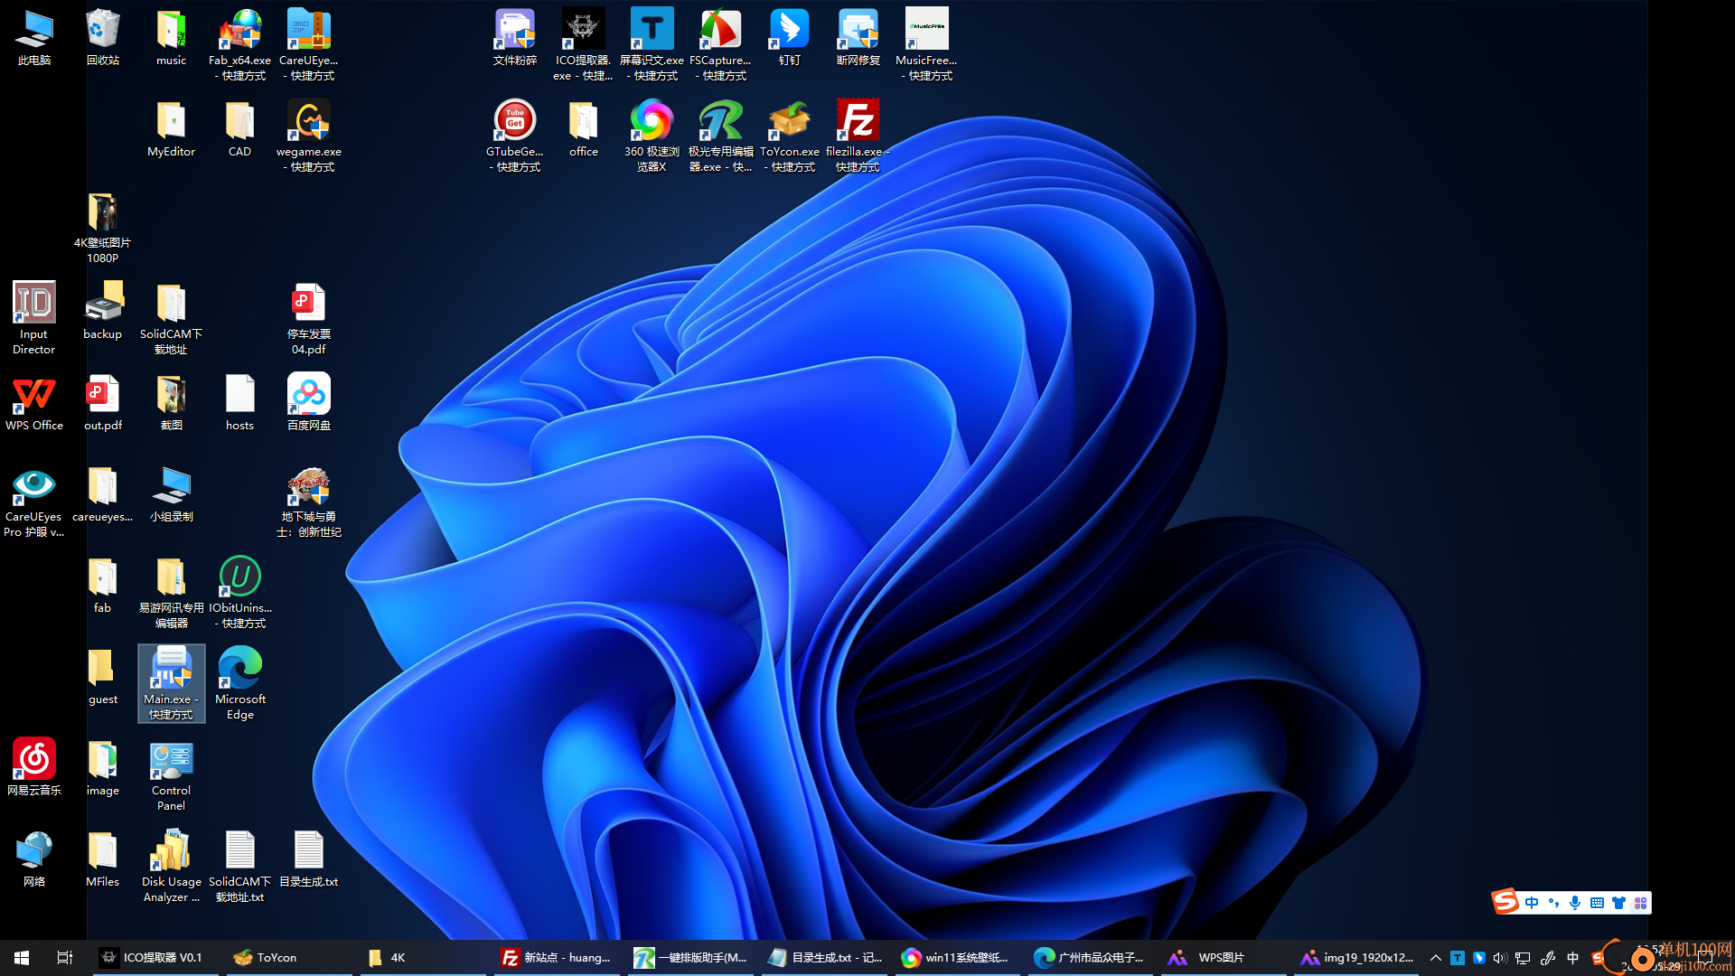Switch to 目录生成.txt Notepad taskbar window

pyautogui.click(x=824, y=957)
